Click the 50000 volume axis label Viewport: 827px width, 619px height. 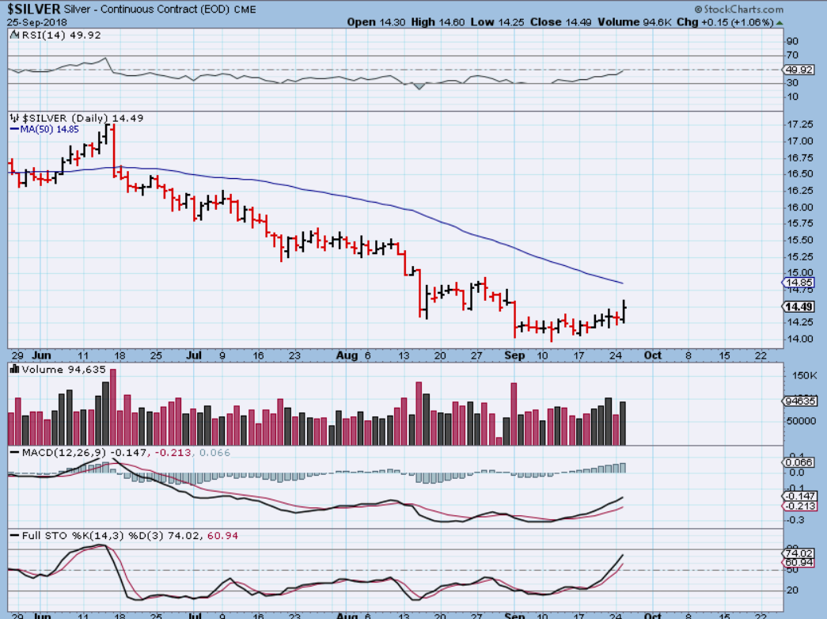pos(801,421)
